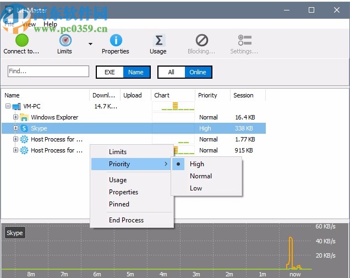350x278 pixels.
Task: Choose End Process in context menu
Action: point(132,220)
